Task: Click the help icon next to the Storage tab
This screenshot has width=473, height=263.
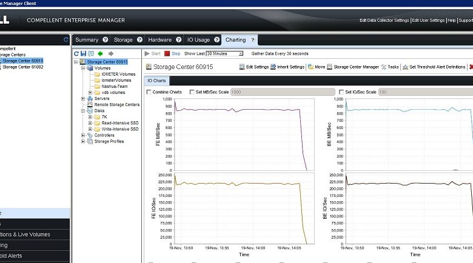Action: click(x=139, y=40)
